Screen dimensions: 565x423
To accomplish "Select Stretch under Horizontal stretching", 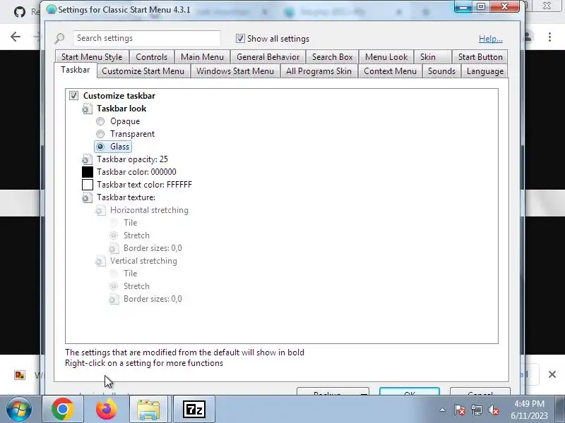I will (114, 235).
